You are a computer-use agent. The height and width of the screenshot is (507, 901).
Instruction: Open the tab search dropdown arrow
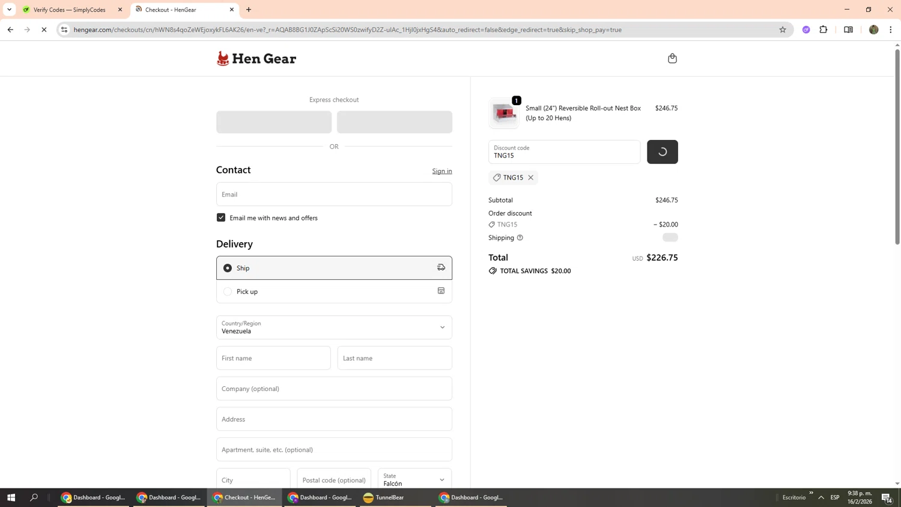tap(9, 10)
